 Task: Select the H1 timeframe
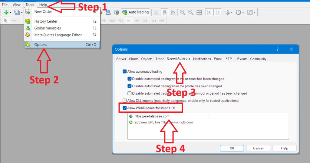coord(129,21)
